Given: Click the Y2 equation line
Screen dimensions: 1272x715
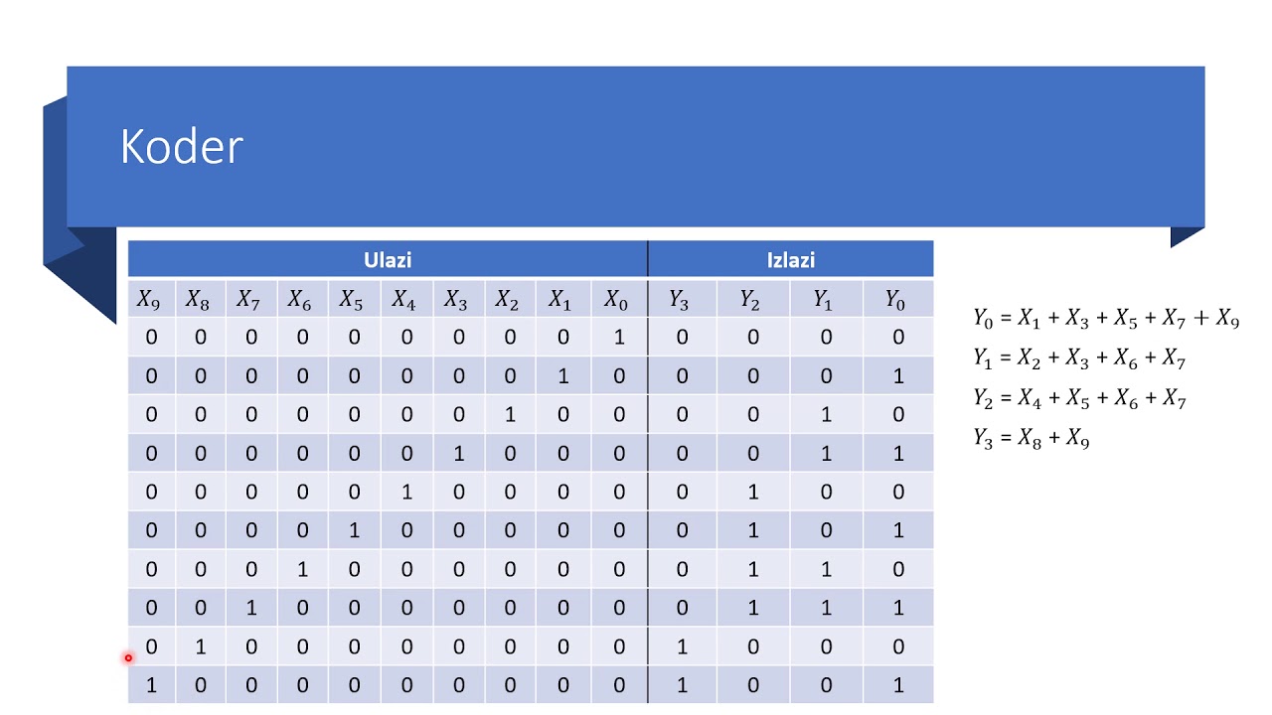Looking at the screenshot, I should [1079, 398].
